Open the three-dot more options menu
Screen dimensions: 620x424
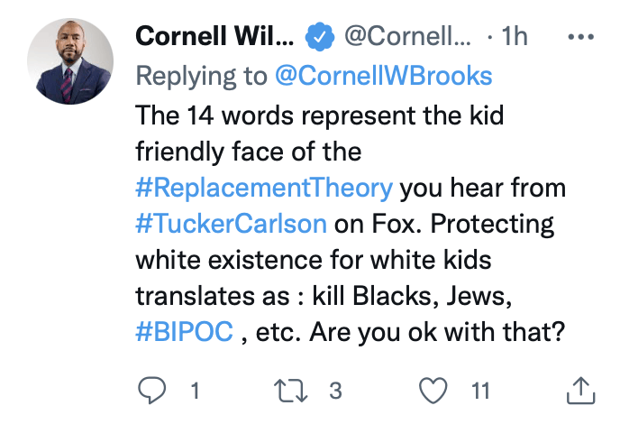[581, 38]
